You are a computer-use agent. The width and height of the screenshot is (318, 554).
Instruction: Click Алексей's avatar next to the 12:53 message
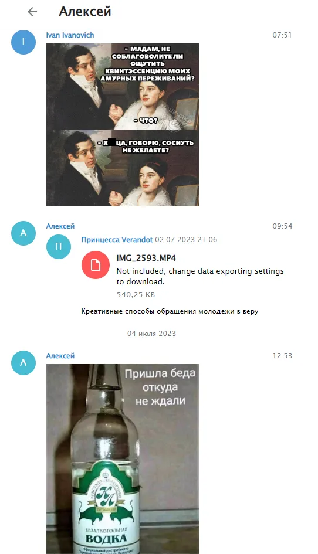pyautogui.click(x=23, y=362)
